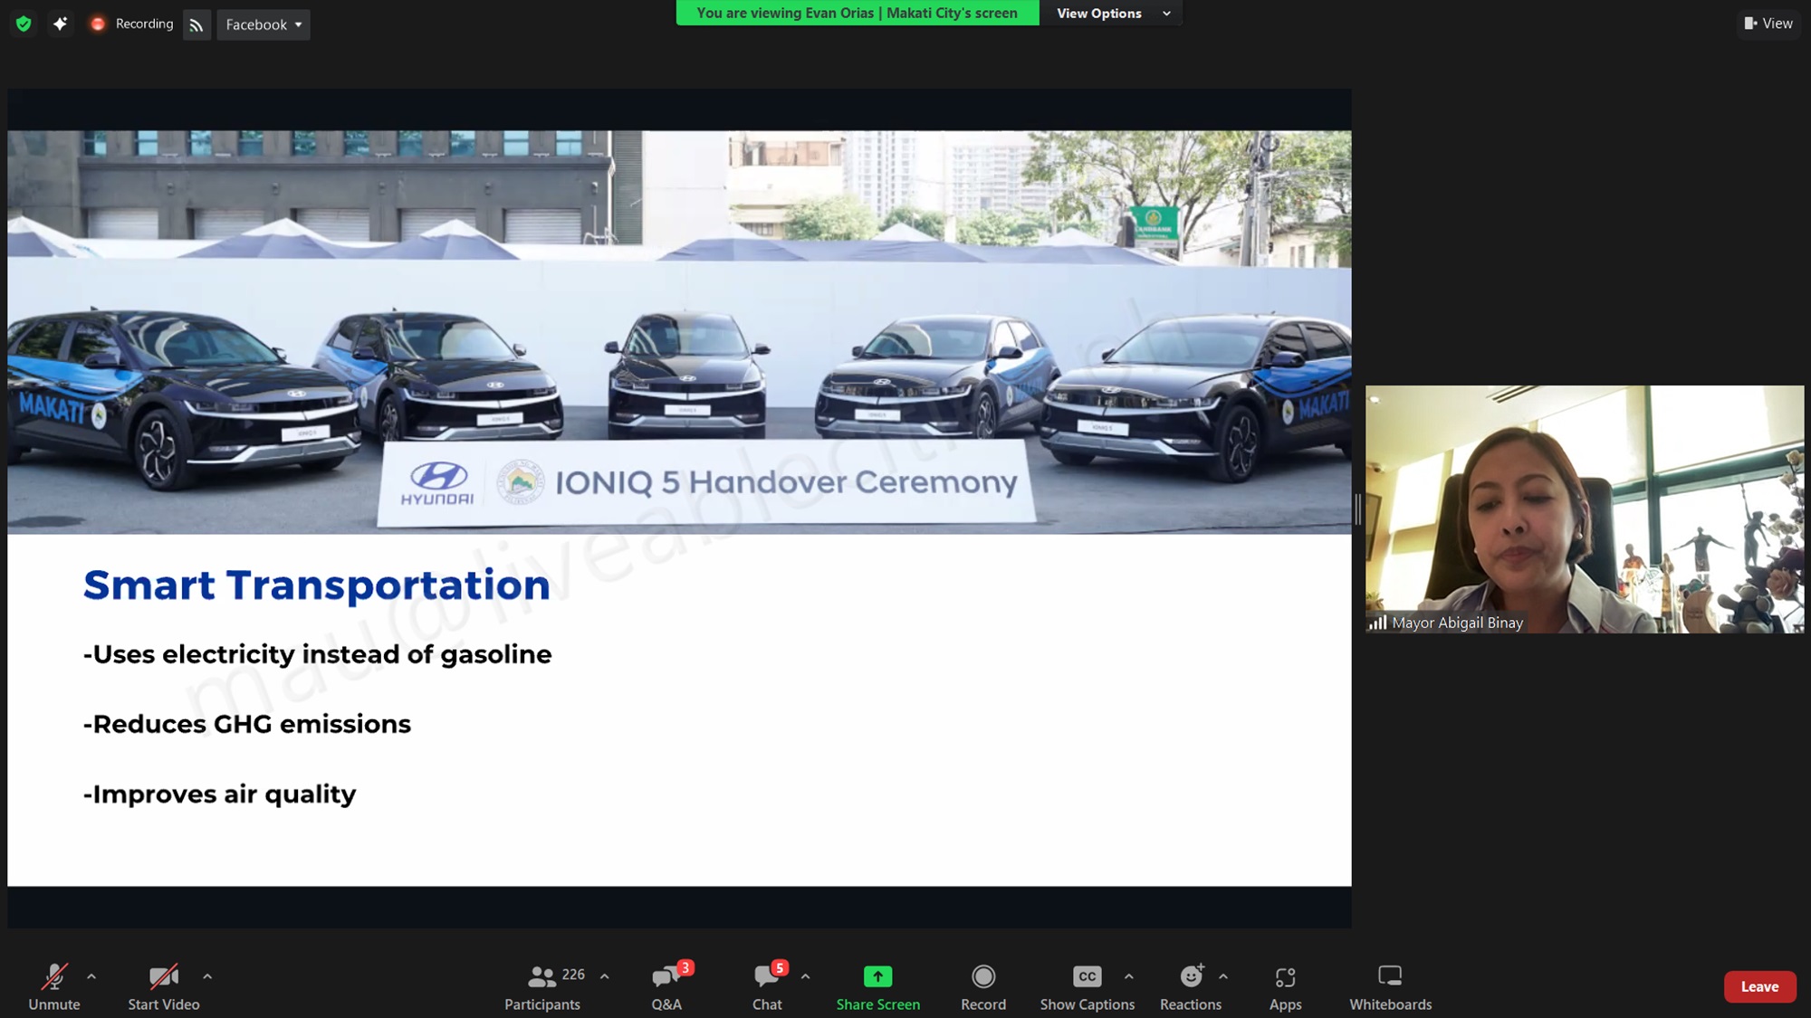Expand audio settings arrow beside Unmute

[x=91, y=976]
